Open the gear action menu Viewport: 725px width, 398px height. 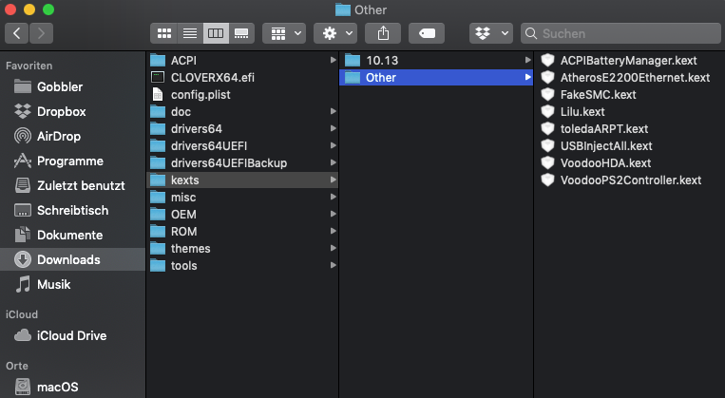335,33
